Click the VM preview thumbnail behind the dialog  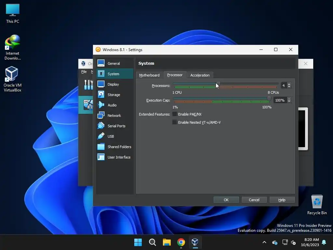[x=303, y=129]
